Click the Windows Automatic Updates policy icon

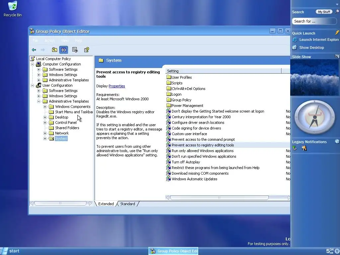(168, 179)
